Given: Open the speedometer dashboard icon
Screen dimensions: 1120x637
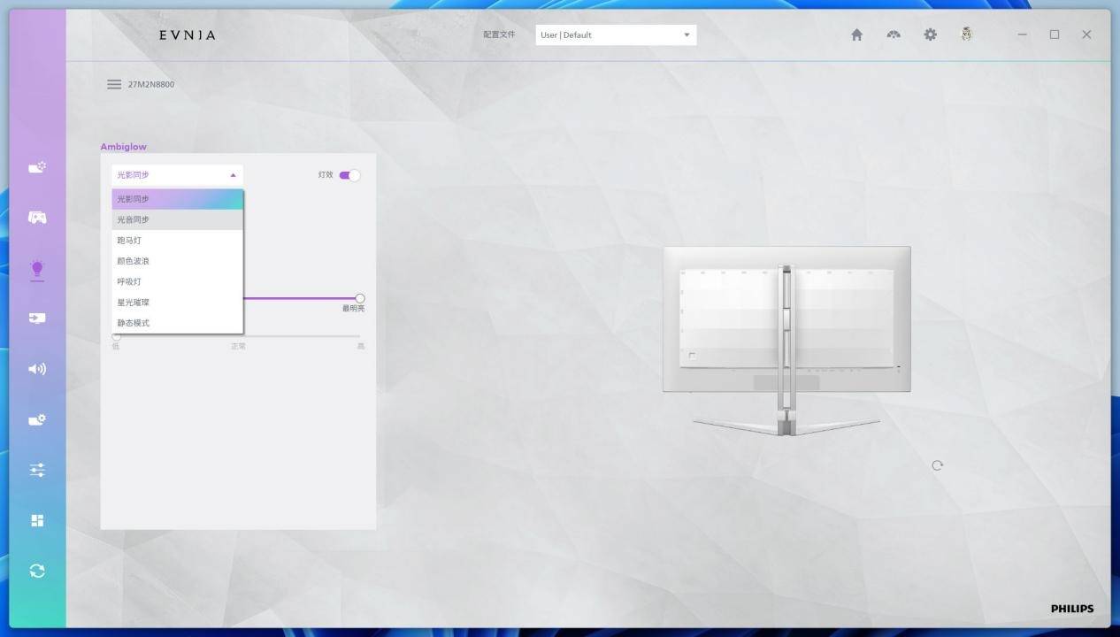Looking at the screenshot, I should click(x=894, y=35).
